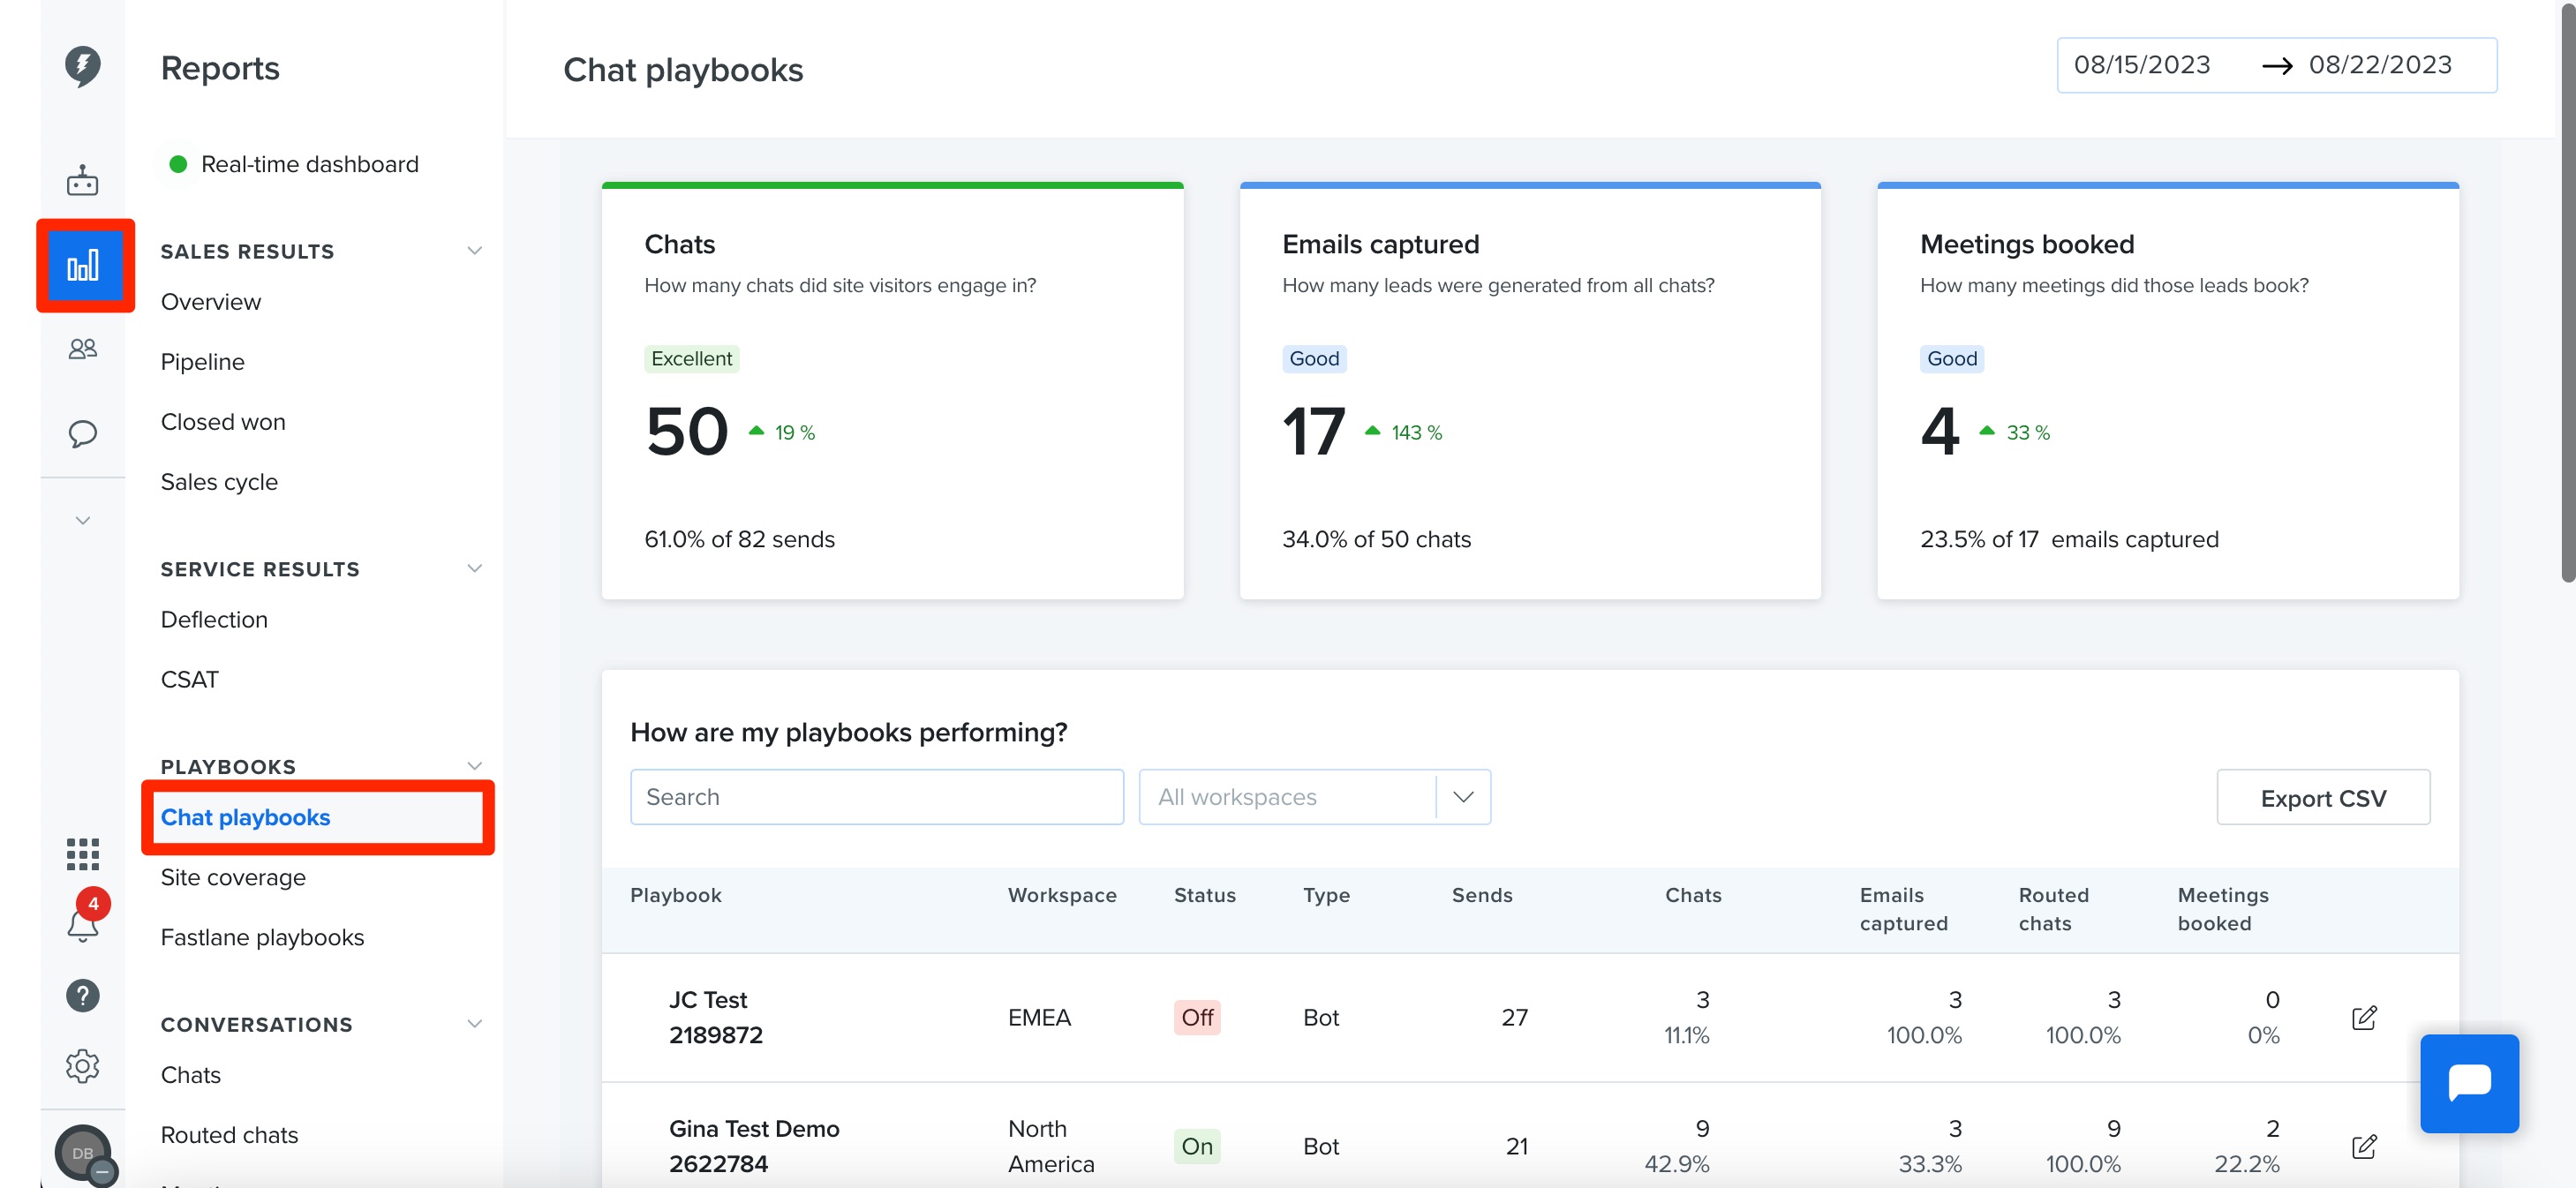Change the end date 08/22/2023
Image resolution: width=2576 pixels, height=1188 pixels.
tap(2380, 65)
